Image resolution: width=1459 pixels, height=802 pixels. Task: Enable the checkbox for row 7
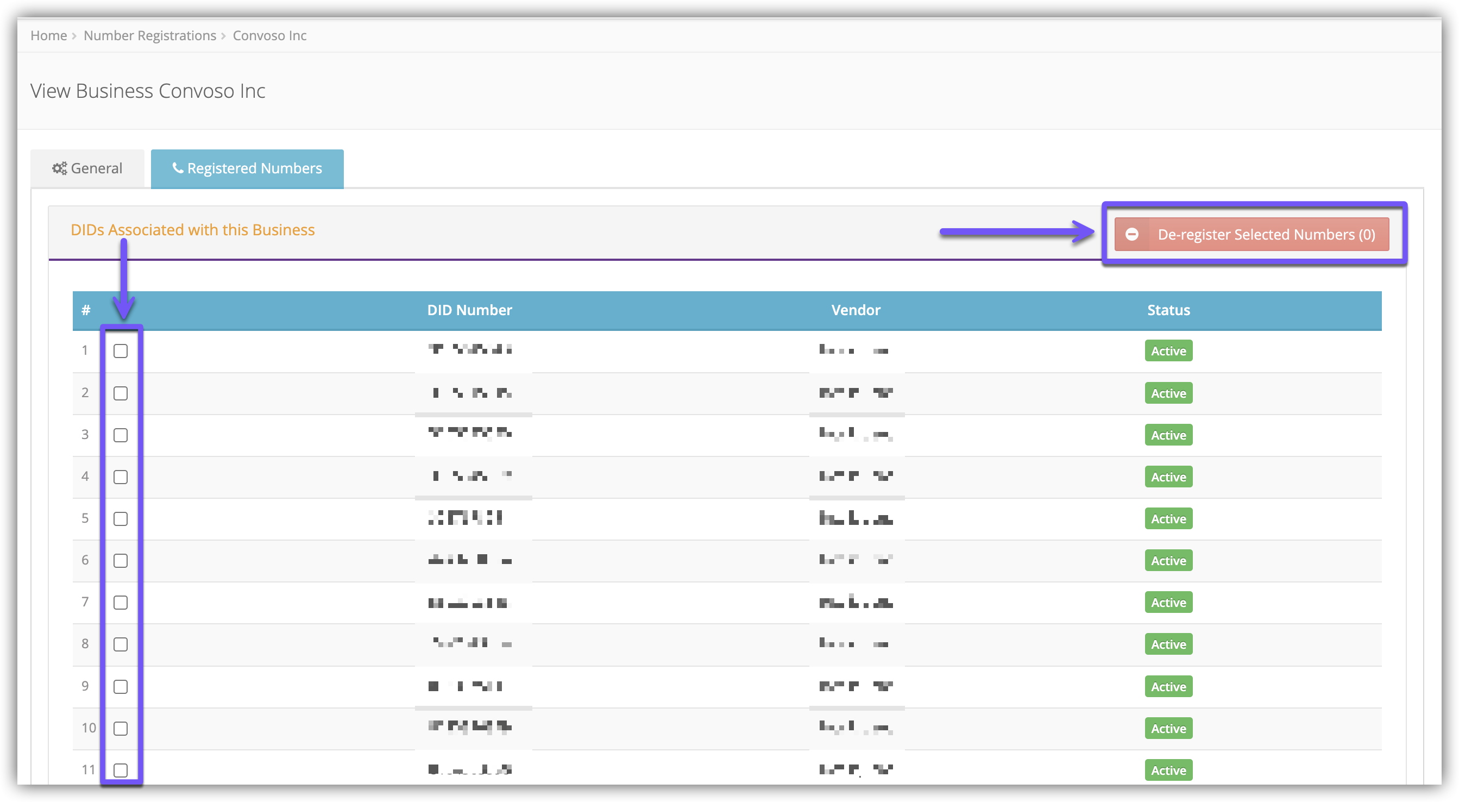coord(121,603)
